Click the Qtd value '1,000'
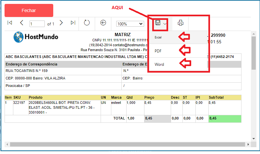 (x=131, y=103)
